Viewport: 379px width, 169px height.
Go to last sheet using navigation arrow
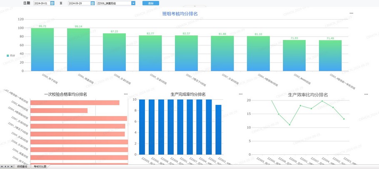pyautogui.click(x=12, y=167)
